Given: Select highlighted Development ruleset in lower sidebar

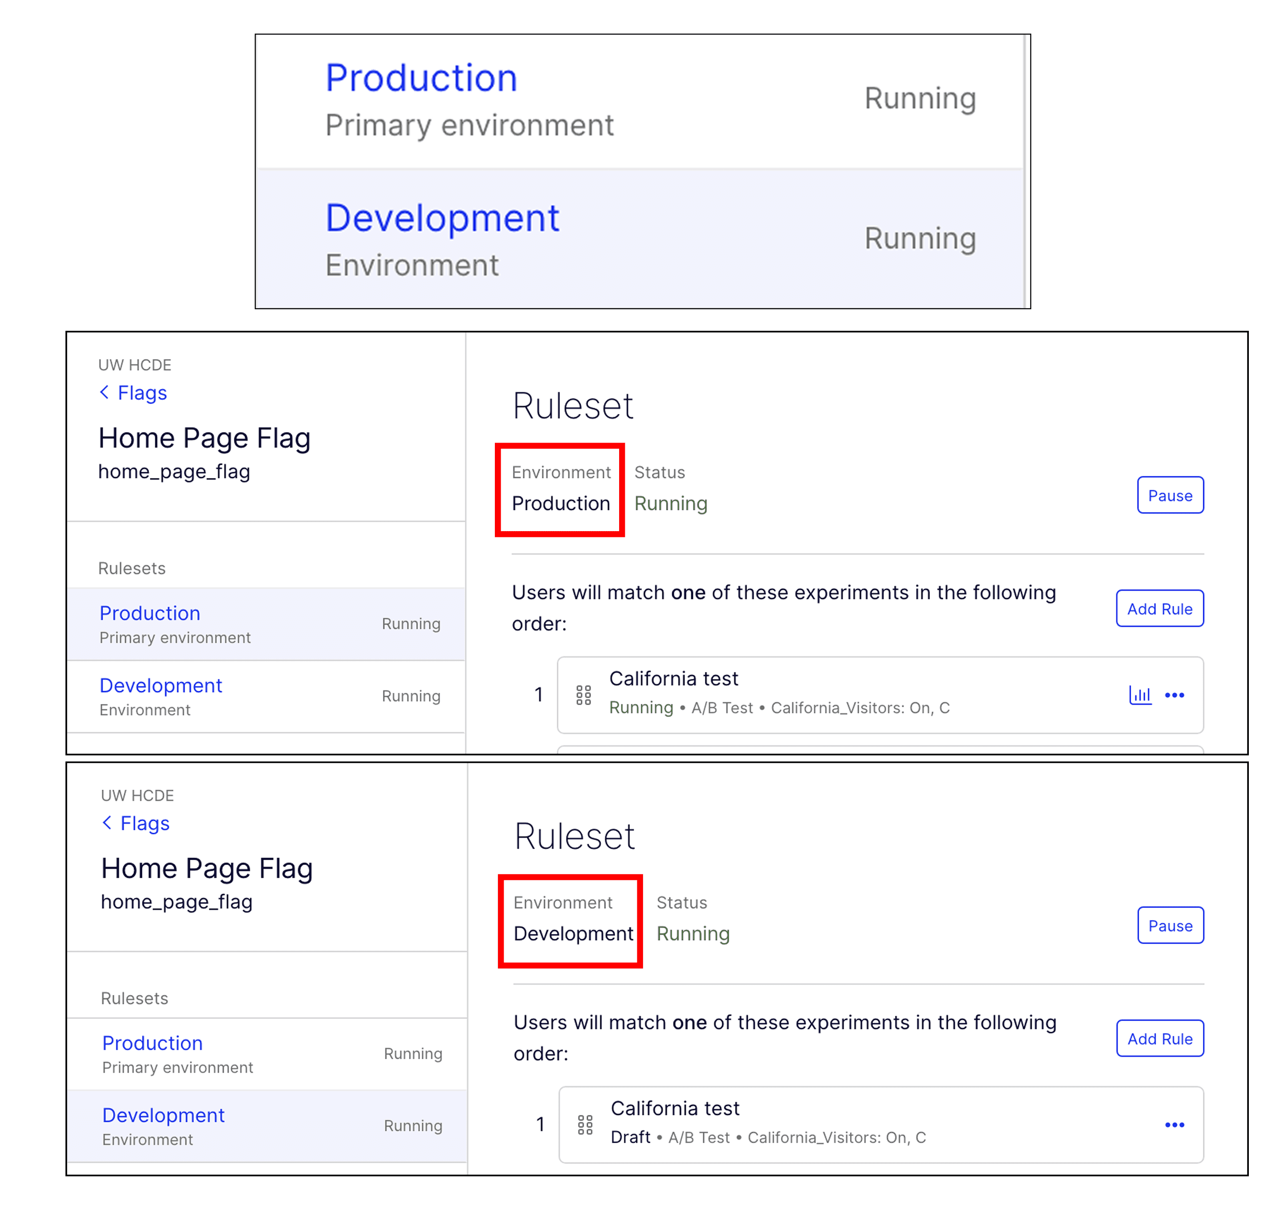Looking at the screenshot, I should pos(164,1115).
